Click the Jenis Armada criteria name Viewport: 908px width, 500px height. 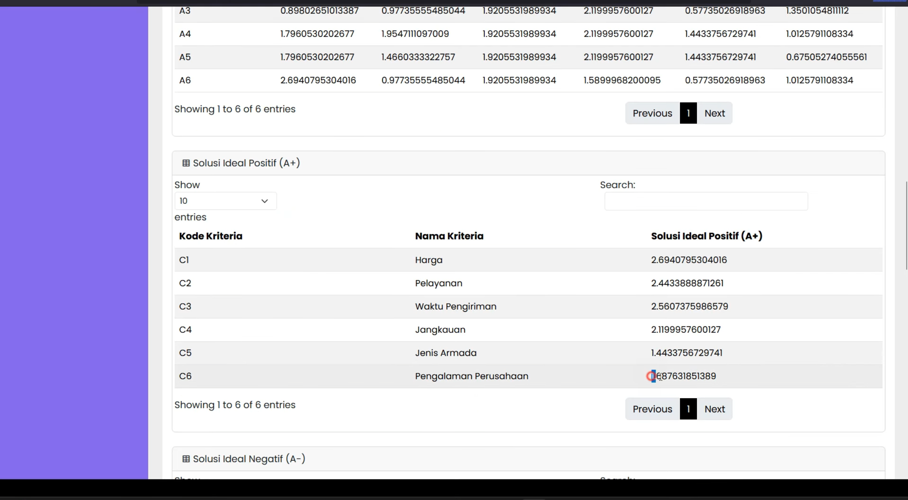(446, 353)
